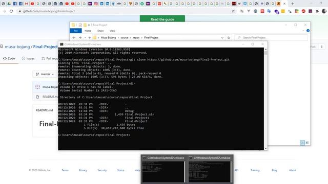Image resolution: width=328 pixels, height=184 pixels.
Task: Select the source breadcrumb in Explorer
Action: 125,37
